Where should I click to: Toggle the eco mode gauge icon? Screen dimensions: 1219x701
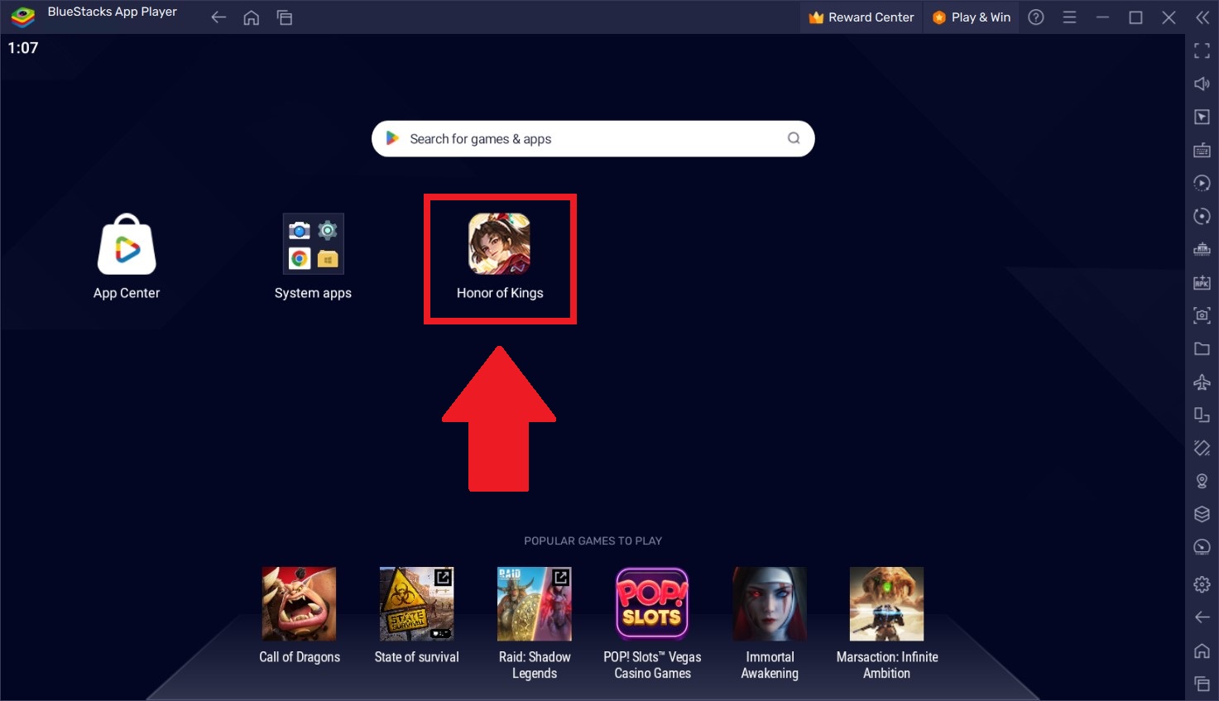coord(1202,547)
